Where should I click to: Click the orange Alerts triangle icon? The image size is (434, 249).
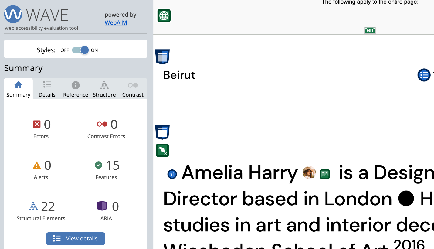coord(37,165)
